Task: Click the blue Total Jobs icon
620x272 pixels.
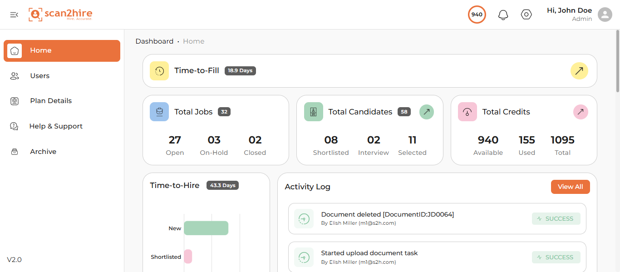Action: 159,112
